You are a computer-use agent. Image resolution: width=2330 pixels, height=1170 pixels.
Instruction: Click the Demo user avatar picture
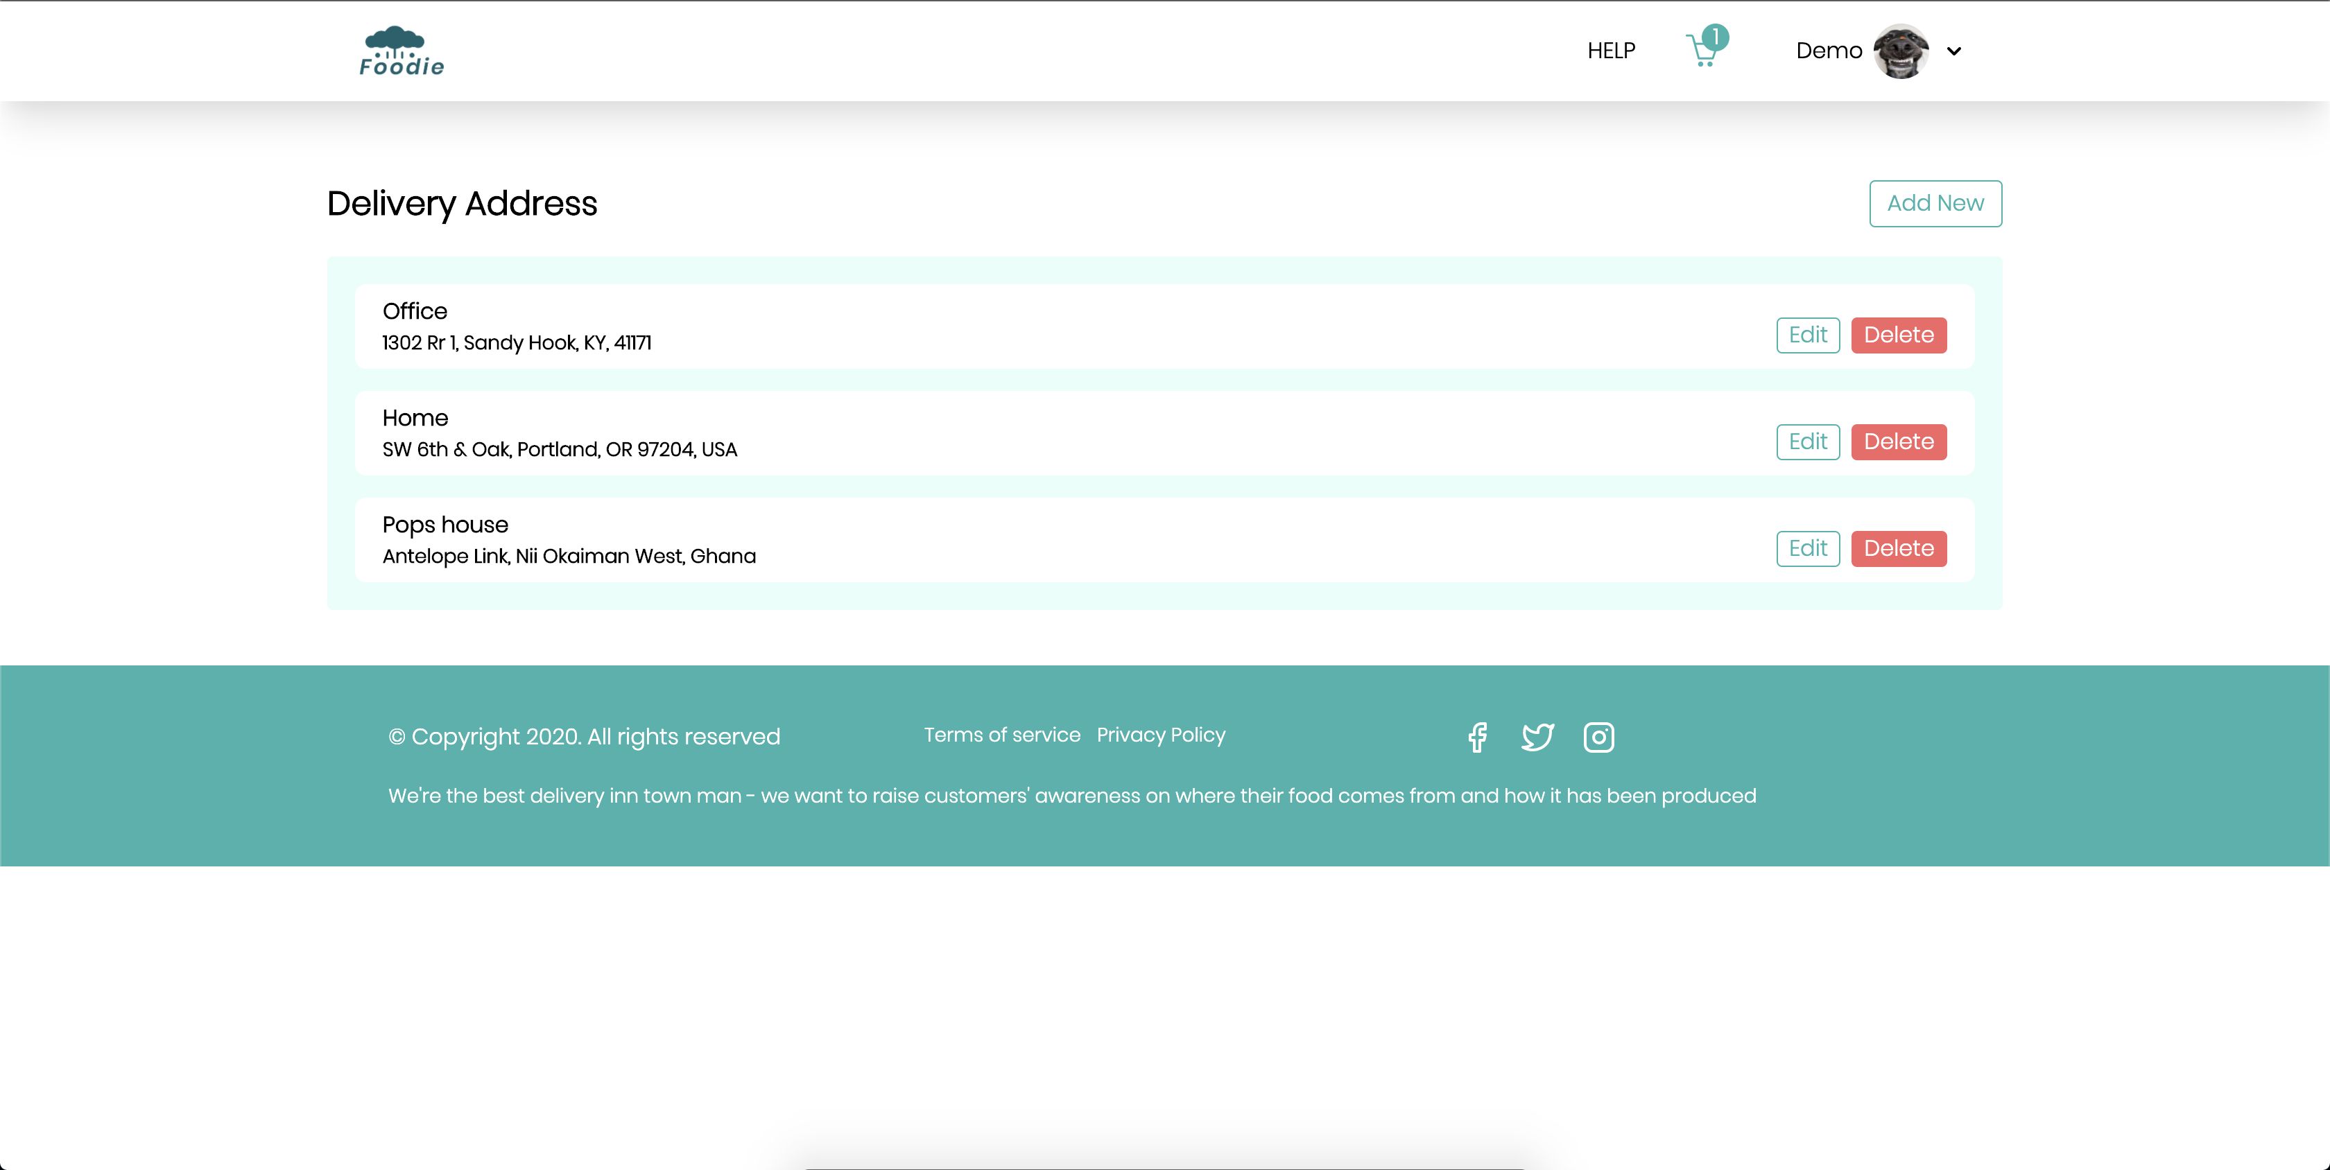[x=1900, y=51]
